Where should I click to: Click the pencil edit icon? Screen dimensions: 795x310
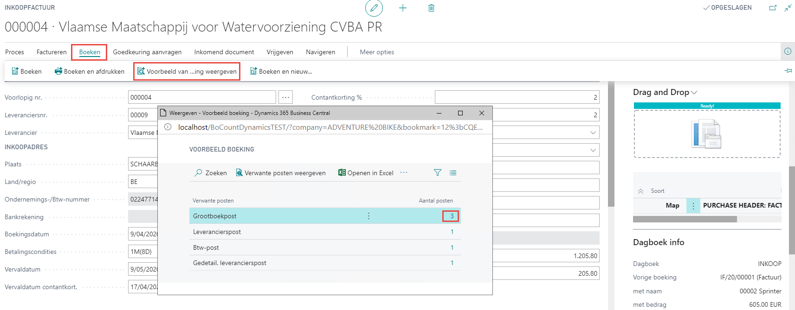374,8
